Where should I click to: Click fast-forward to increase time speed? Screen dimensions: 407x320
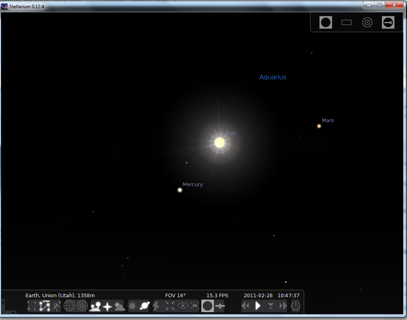pos(283,306)
